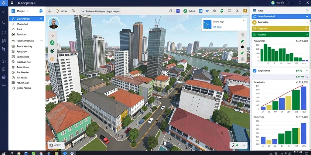Screen dimensions: 311x155
Task: Click the blue clover icon in left panel header
Action: point(41,11)
